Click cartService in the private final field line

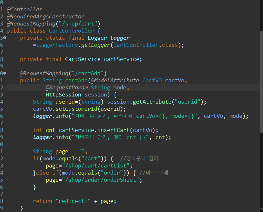pos(122,59)
